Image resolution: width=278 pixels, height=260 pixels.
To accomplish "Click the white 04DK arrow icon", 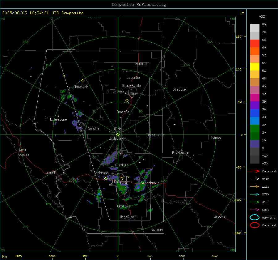I will [255, 179].
